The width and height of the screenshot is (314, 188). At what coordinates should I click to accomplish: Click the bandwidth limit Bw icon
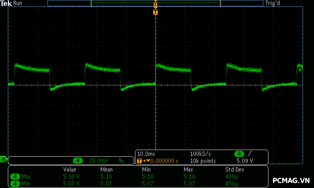tap(121, 161)
